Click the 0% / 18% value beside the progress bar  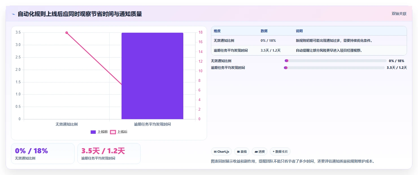point(397,61)
